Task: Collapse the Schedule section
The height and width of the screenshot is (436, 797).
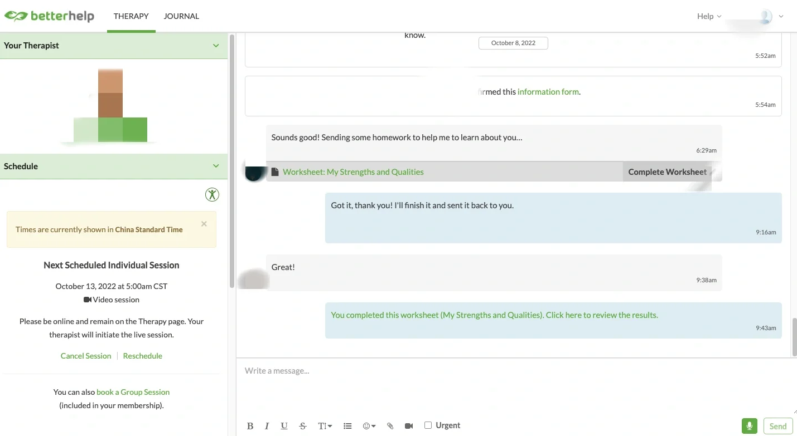Action: click(x=216, y=166)
